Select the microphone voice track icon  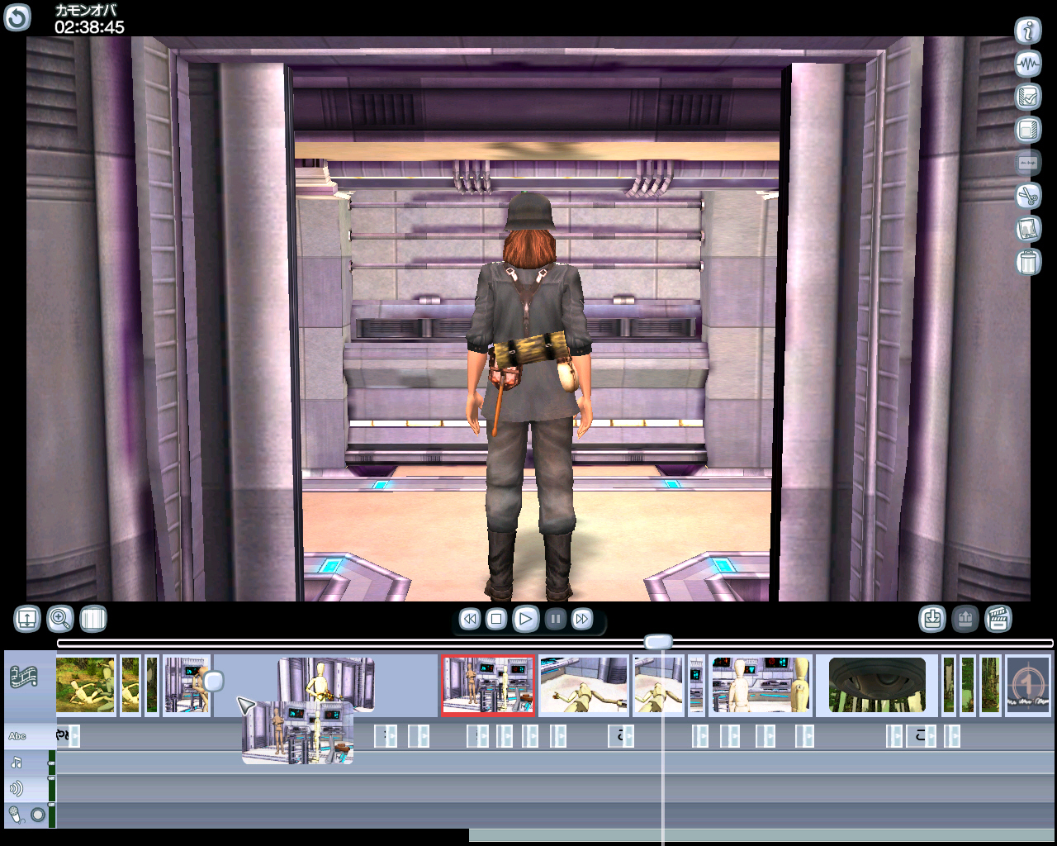pos(15,815)
